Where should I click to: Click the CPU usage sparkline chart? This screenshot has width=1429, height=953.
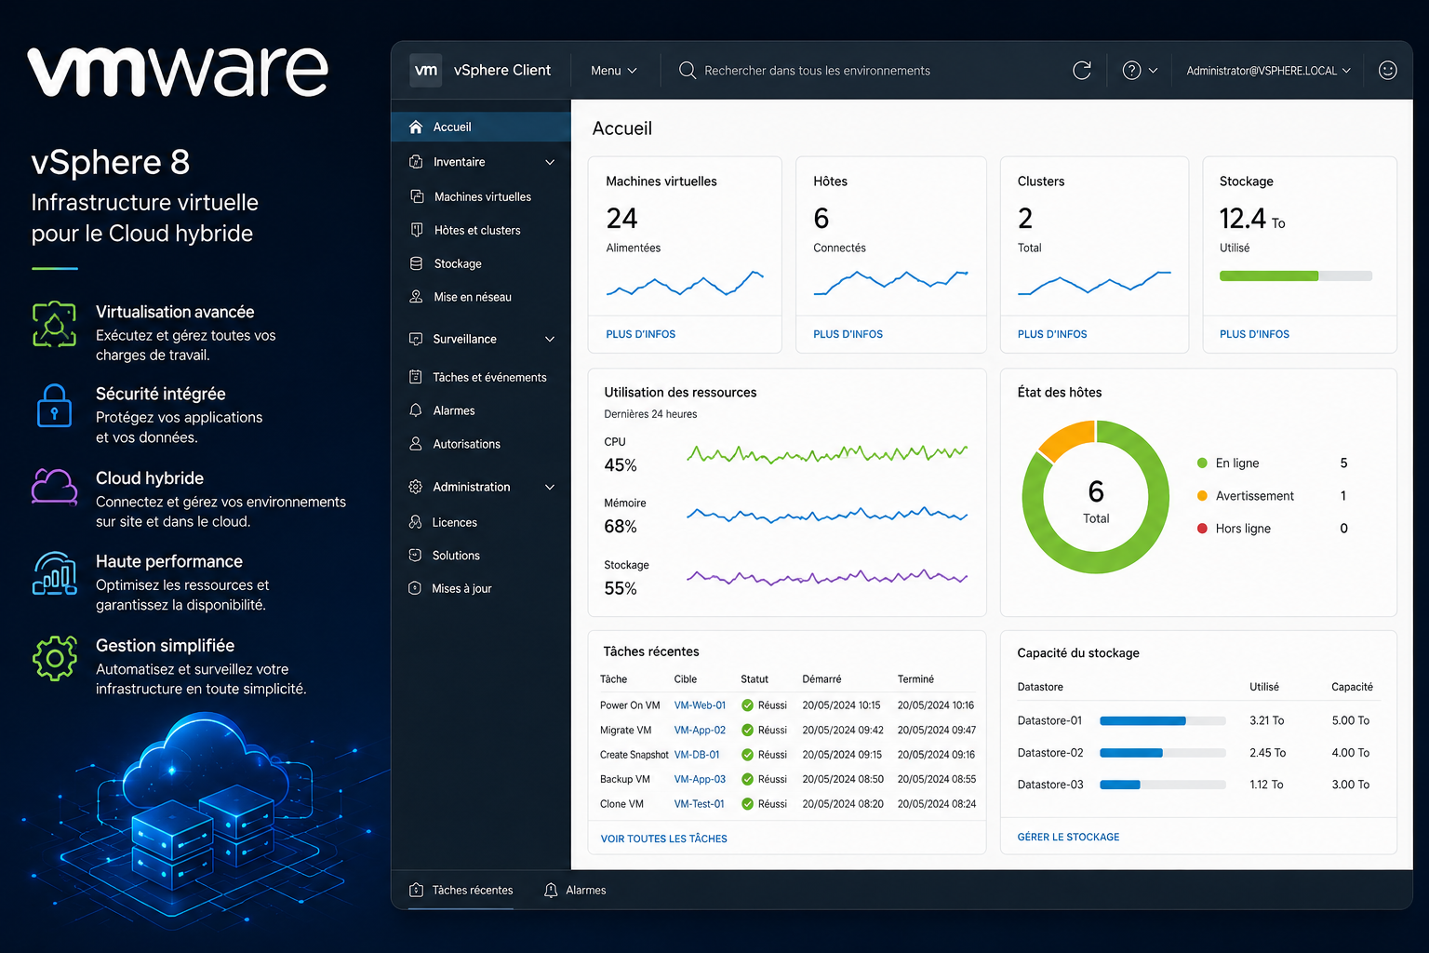tap(827, 454)
